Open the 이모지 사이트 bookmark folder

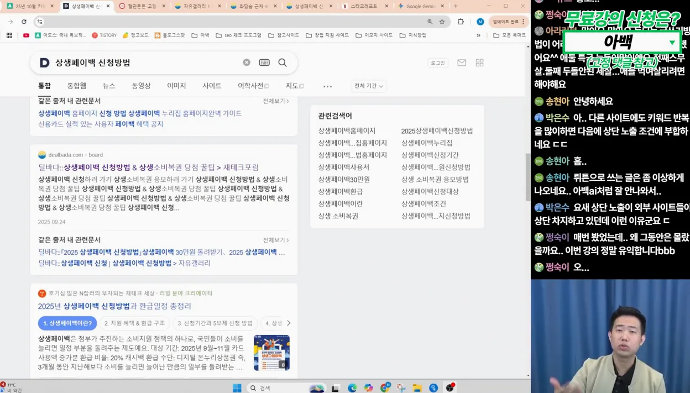click(x=374, y=35)
